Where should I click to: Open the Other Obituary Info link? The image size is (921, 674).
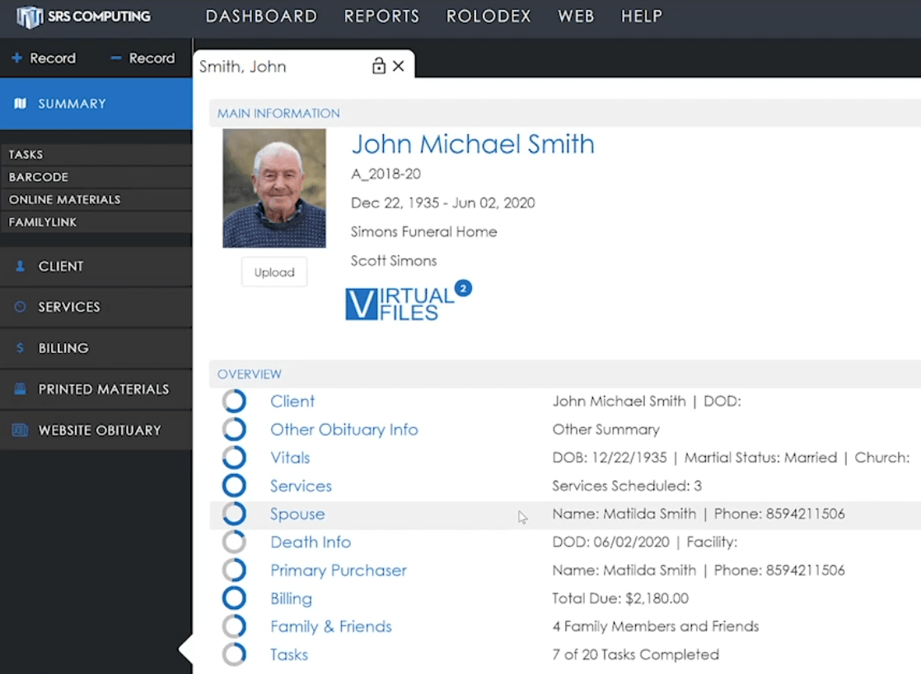tap(344, 430)
